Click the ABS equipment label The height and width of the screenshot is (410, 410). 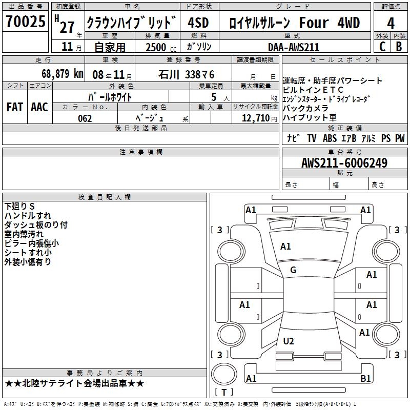[330, 138]
